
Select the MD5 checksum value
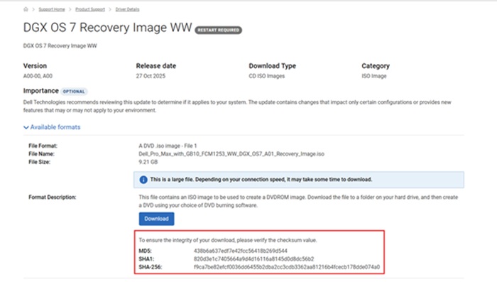(241, 251)
